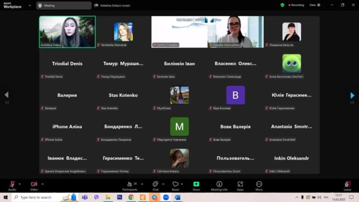Open the More options menu

[x=259, y=184]
